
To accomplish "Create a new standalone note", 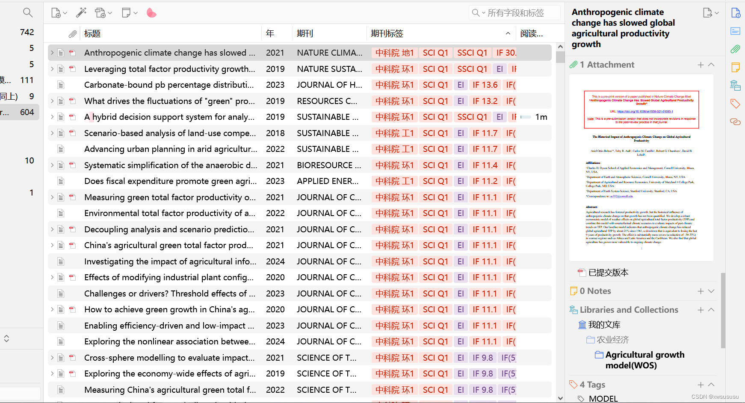I will [127, 12].
